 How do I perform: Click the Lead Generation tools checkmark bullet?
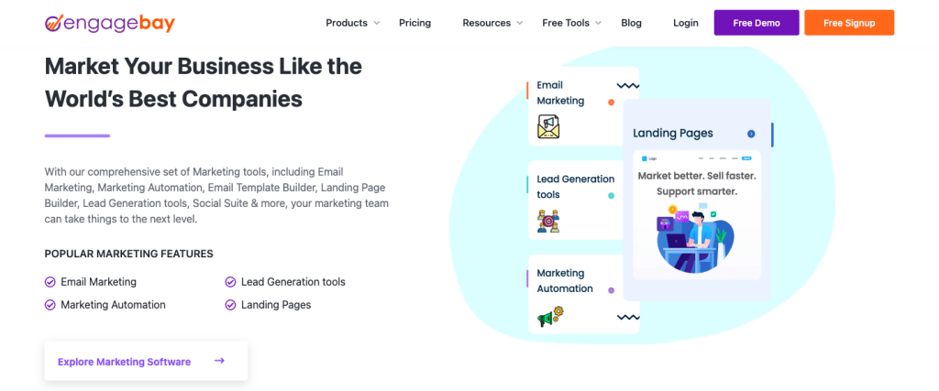click(230, 282)
